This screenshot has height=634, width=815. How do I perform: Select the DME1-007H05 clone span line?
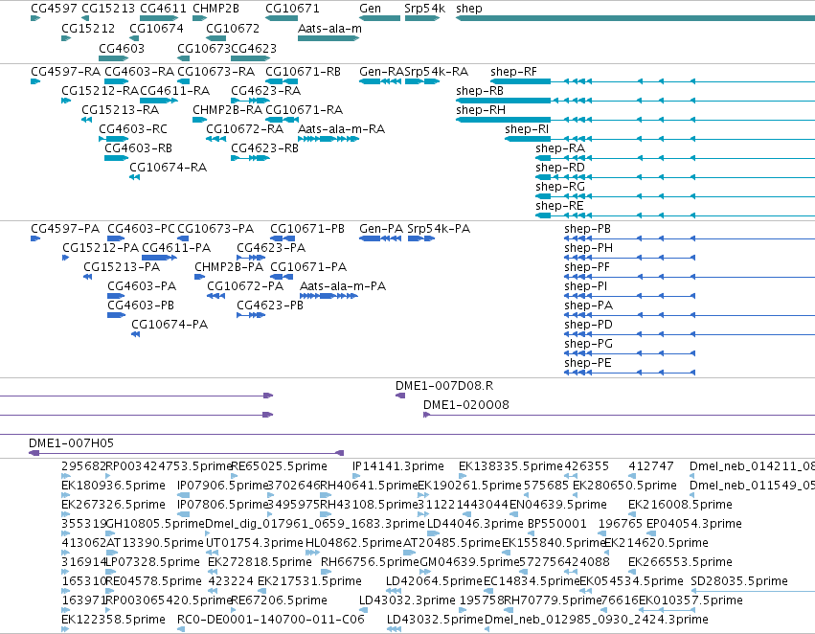[186, 453]
